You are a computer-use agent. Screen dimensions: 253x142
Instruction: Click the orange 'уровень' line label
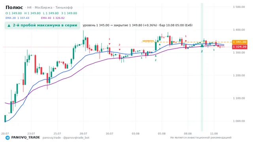[x=148, y=41]
